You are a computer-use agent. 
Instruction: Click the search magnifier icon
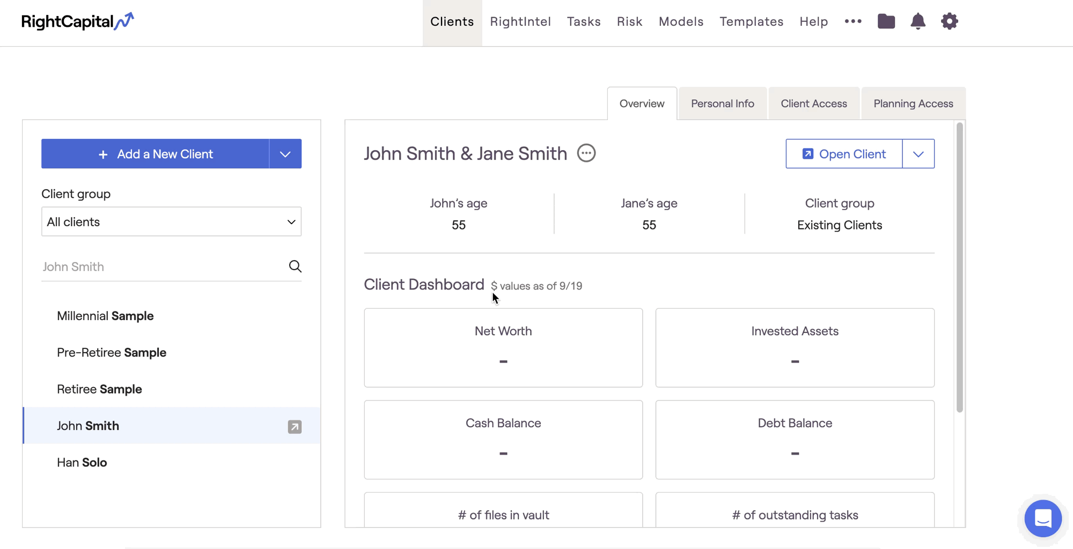click(295, 266)
